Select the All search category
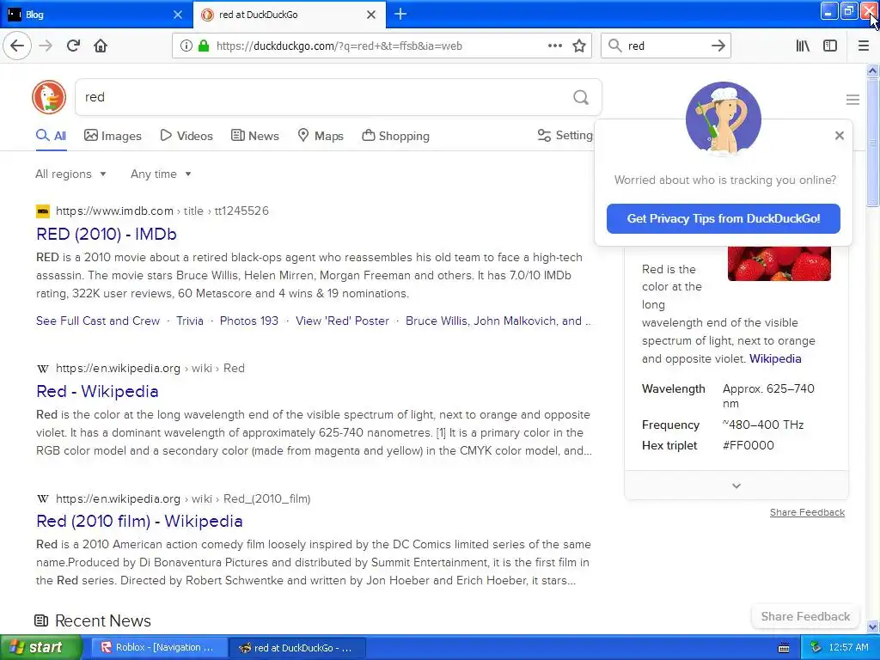The height and width of the screenshot is (660, 880). tap(51, 136)
